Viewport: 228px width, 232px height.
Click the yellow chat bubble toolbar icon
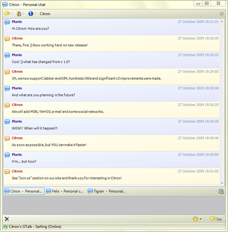[x=7, y=14]
